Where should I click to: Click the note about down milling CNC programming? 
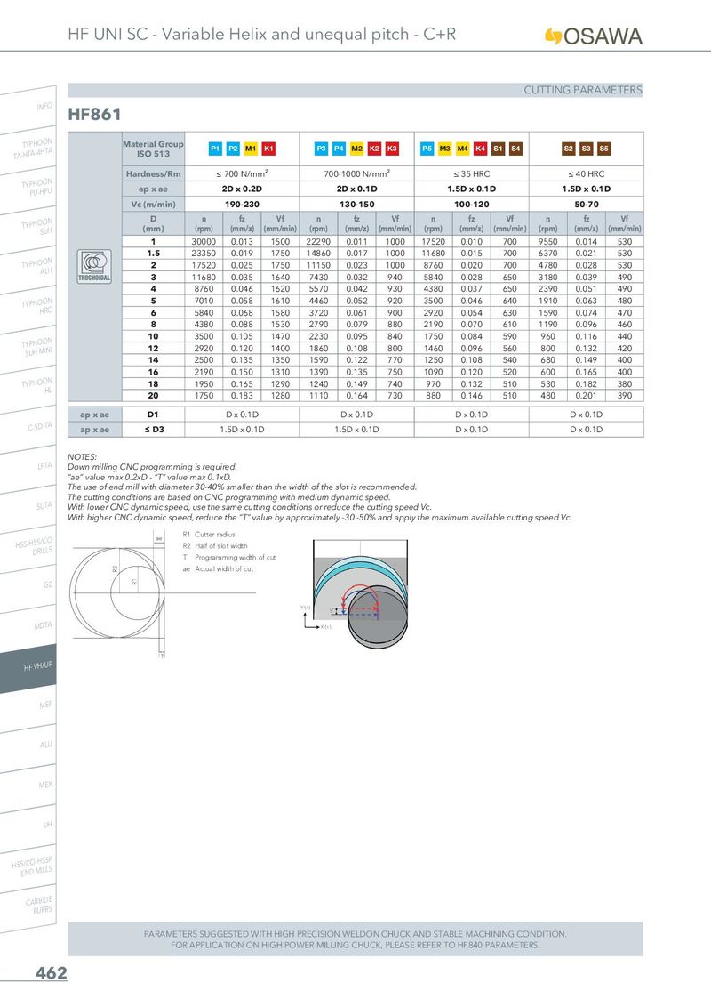tap(152, 467)
